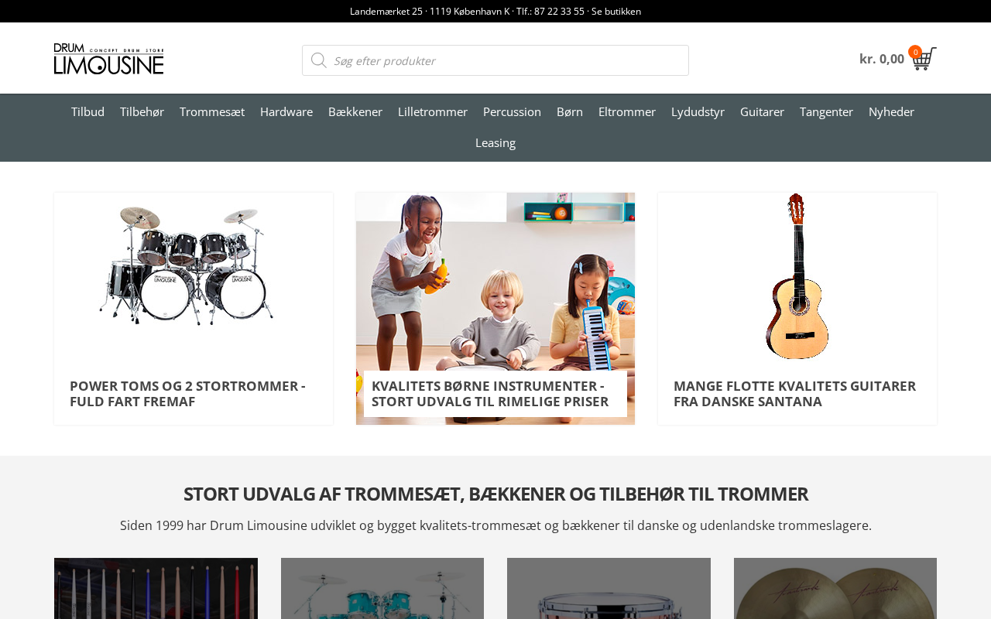Viewport: 991px width, 619px height.
Task: Open the Trommesæt menu
Action: click(x=212, y=111)
